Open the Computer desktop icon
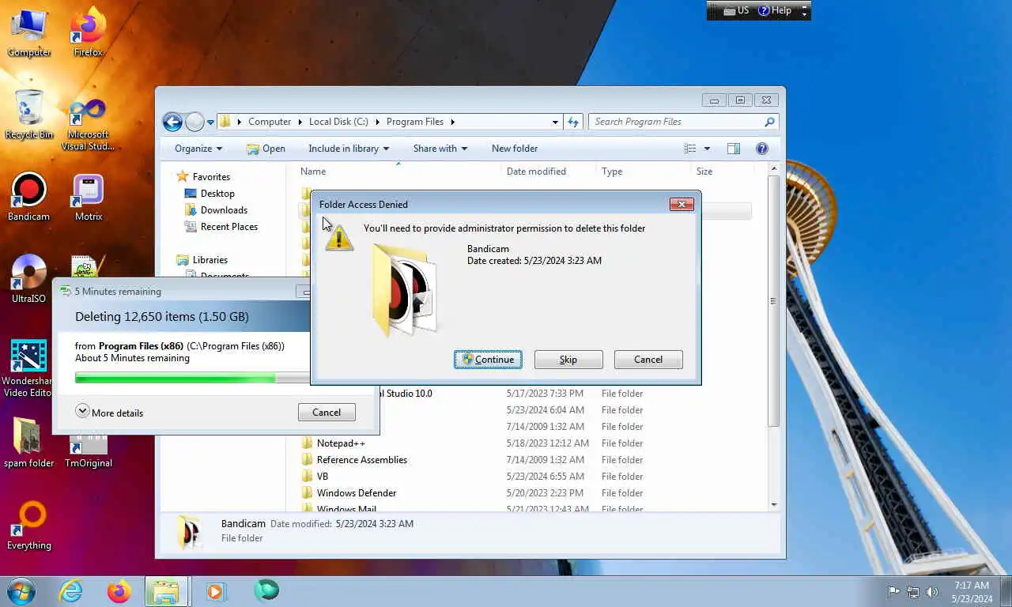 click(28, 33)
